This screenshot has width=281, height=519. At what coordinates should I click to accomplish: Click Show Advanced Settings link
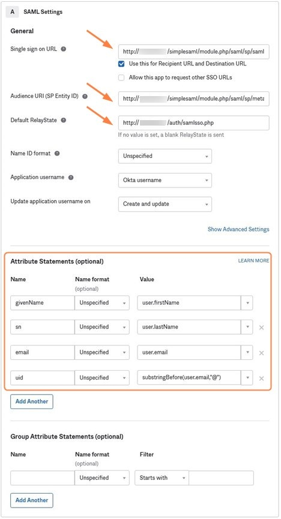coord(238,229)
